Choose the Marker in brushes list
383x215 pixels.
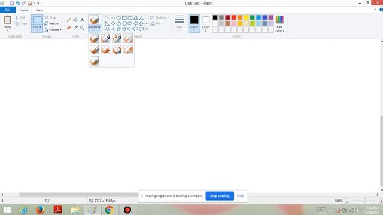117,50
